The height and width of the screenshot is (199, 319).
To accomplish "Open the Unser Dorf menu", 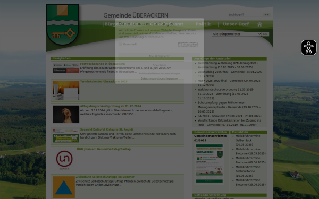I will tap(236, 24).
